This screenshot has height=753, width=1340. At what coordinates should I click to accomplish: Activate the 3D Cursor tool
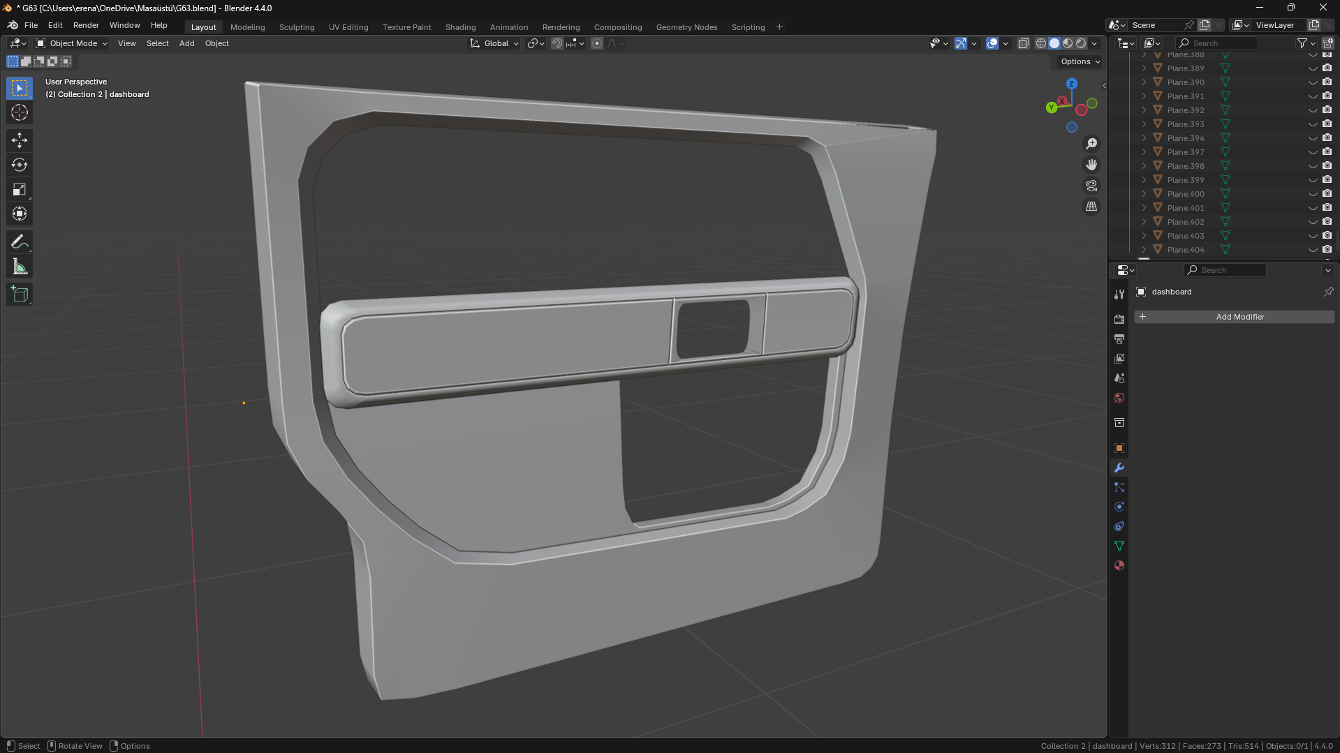coord(20,113)
